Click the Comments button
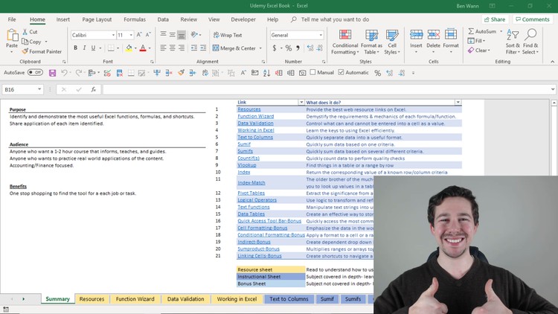The height and width of the screenshot is (314, 558). pyautogui.click(x=533, y=19)
